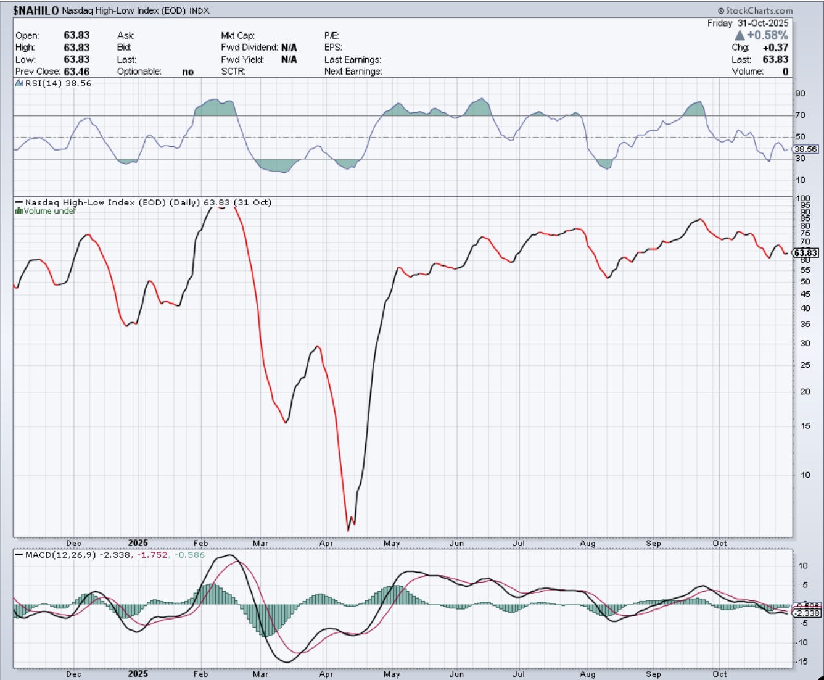Click the 'Volume undef' legend text
The image size is (824, 680).
[49, 211]
